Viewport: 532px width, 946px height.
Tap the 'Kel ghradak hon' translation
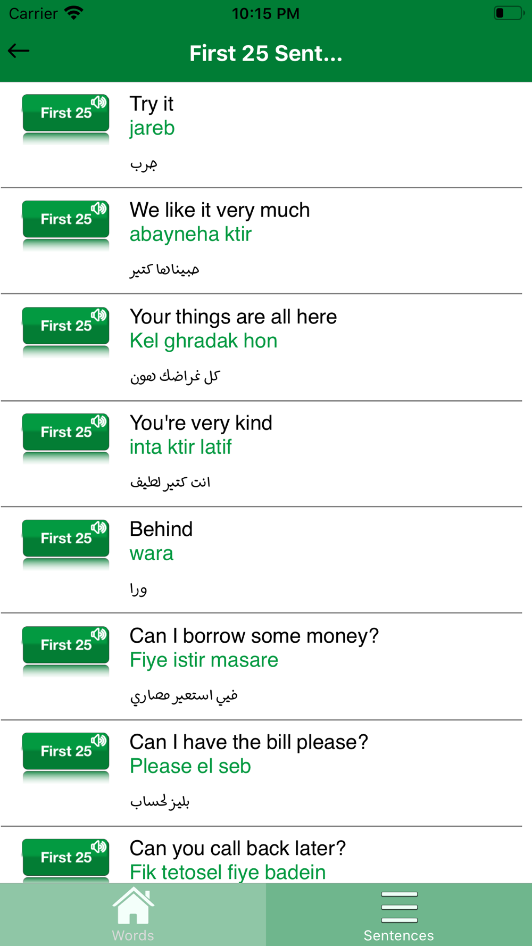click(x=204, y=341)
